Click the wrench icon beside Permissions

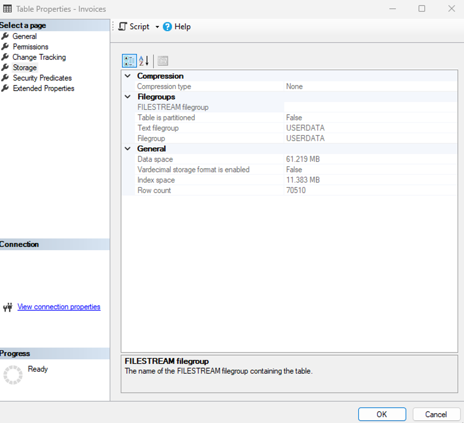[x=5, y=47]
